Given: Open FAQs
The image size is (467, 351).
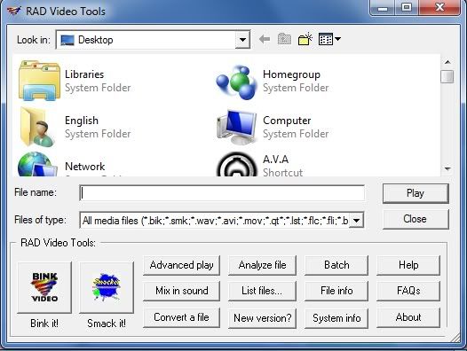Looking at the screenshot, I should pyautogui.click(x=408, y=291).
